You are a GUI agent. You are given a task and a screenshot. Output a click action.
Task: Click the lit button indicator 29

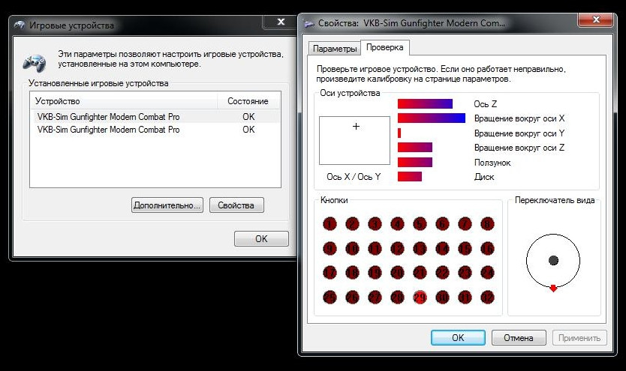pyautogui.click(x=420, y=298)
